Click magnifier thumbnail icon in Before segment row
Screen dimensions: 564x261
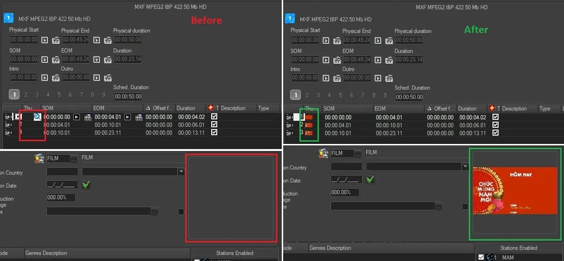coord(38,117)
